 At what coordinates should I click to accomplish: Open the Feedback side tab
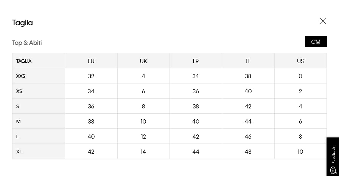tap(333, 154)
